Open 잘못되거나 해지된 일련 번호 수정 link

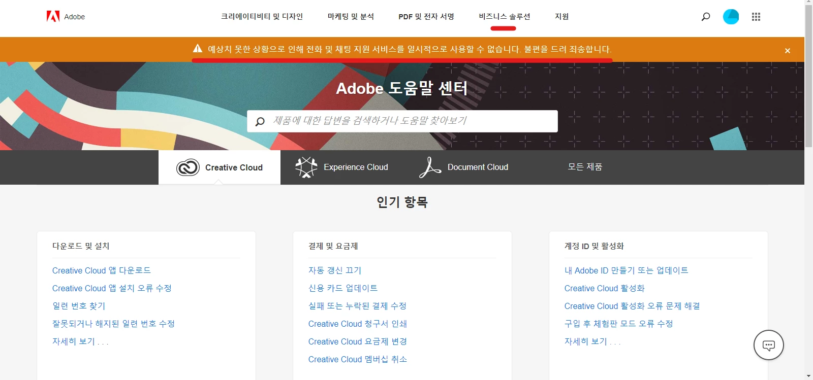pos(113,324)
